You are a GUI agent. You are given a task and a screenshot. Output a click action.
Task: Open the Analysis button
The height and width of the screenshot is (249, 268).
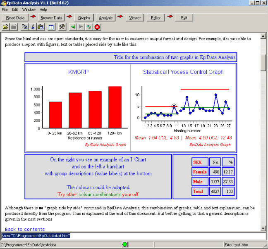[x=105, y=18]
